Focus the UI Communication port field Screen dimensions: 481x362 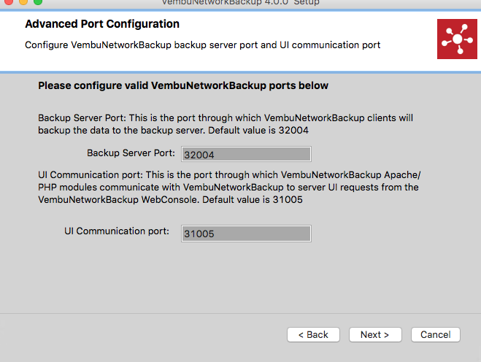(x=246, y=234)
